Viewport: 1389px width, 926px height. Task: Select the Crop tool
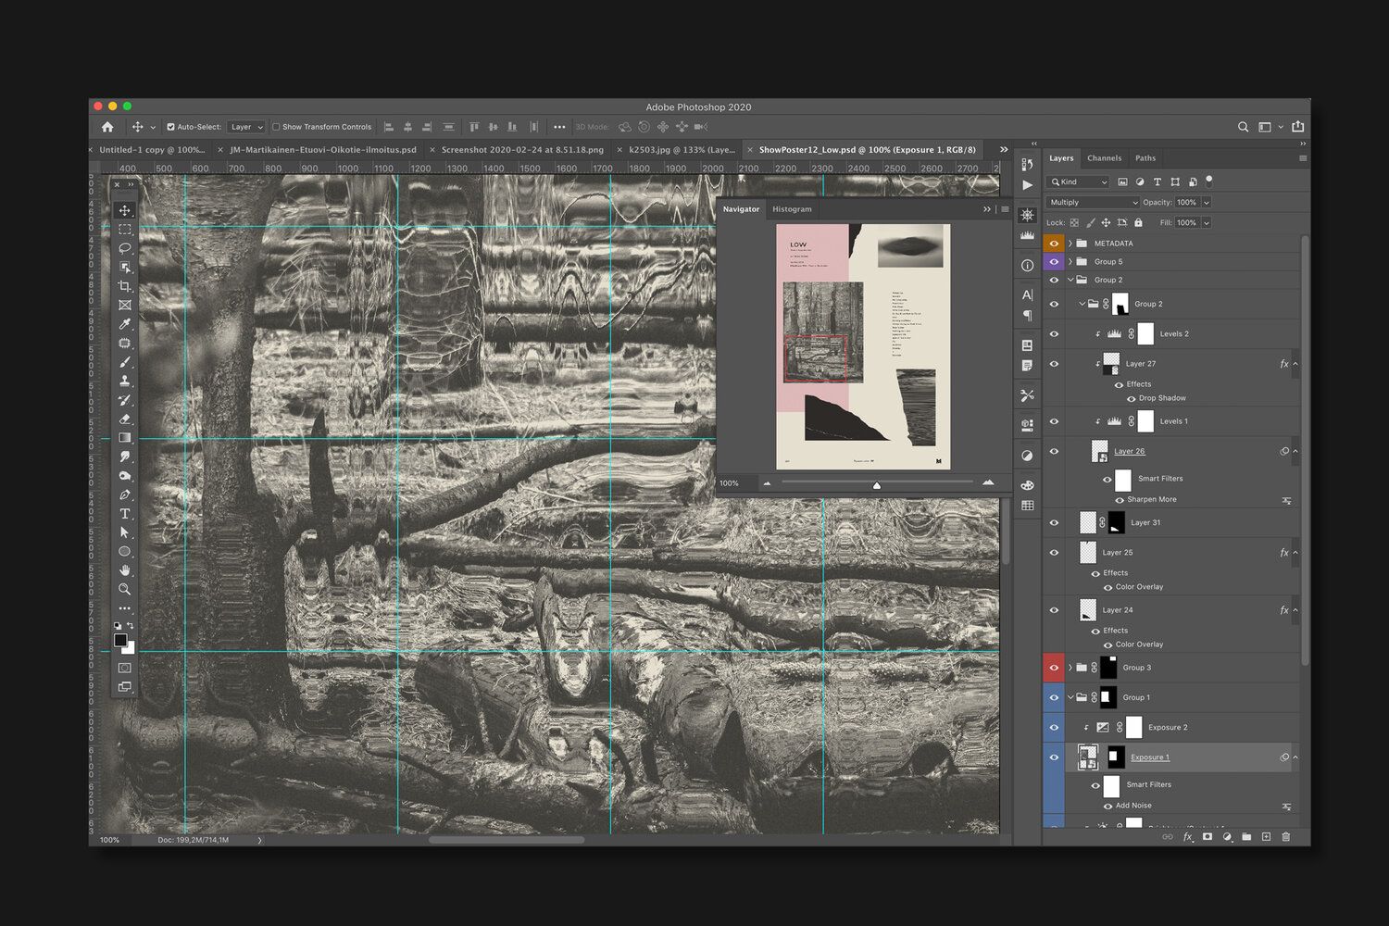coord(125,286)
